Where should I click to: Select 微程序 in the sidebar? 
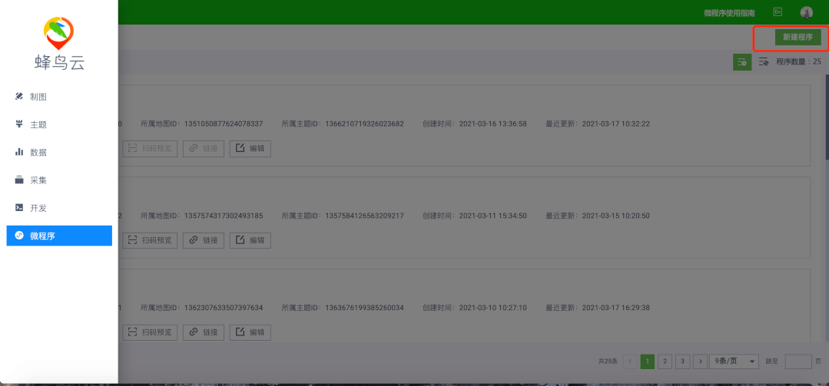[x=59, y=236]
